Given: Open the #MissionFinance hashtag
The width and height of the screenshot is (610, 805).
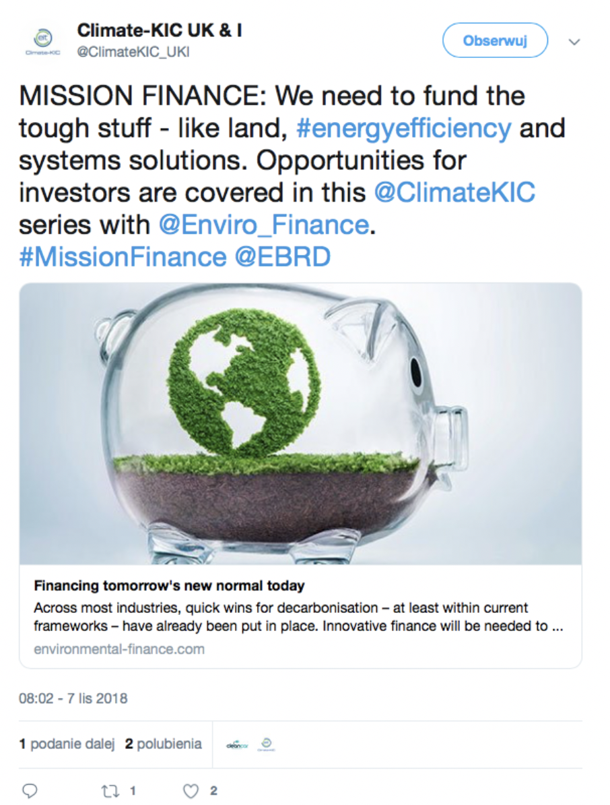Looking at the screenshot, I should (123, 257).
